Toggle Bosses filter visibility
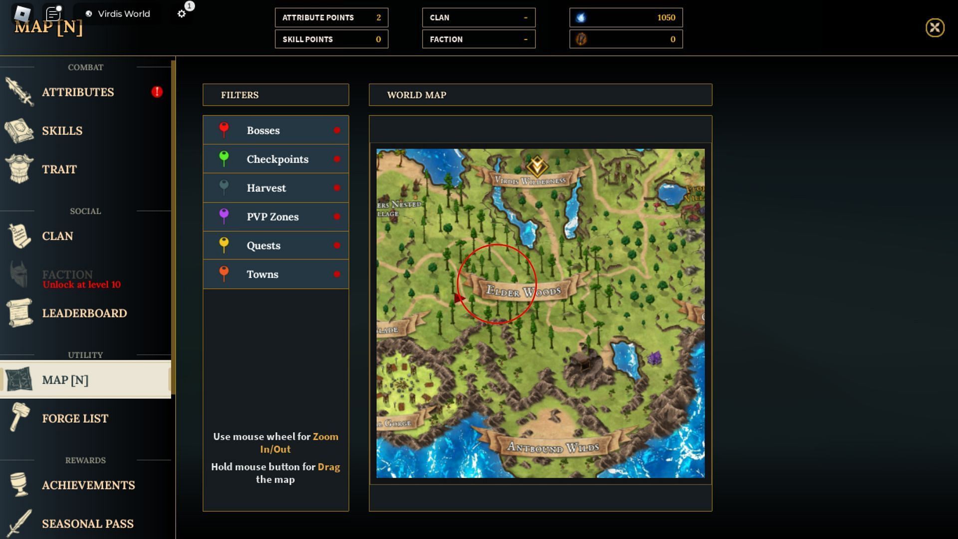958x539 pixels. coord(336,131)
